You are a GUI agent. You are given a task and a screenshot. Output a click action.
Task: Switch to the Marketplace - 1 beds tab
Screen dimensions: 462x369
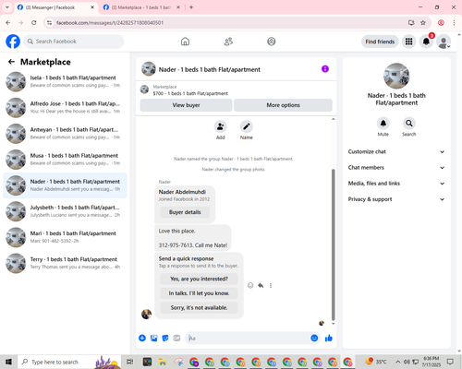[x=141, y=7]
